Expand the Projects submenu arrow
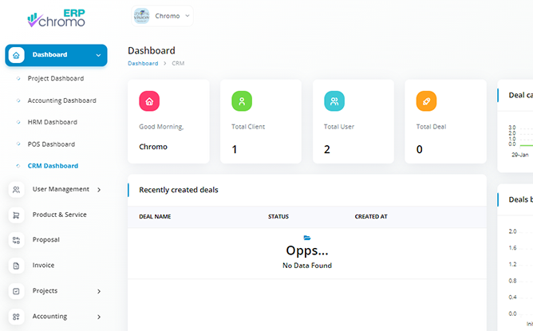Image resolution: width=533 pixels, height=331 pixels. 98,291
